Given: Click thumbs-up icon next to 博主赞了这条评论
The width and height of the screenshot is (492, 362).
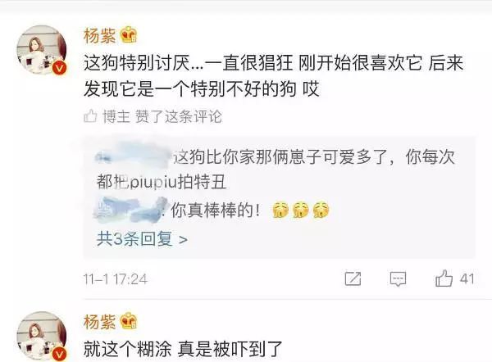Looking at the screenshot, I should point(90,116).
